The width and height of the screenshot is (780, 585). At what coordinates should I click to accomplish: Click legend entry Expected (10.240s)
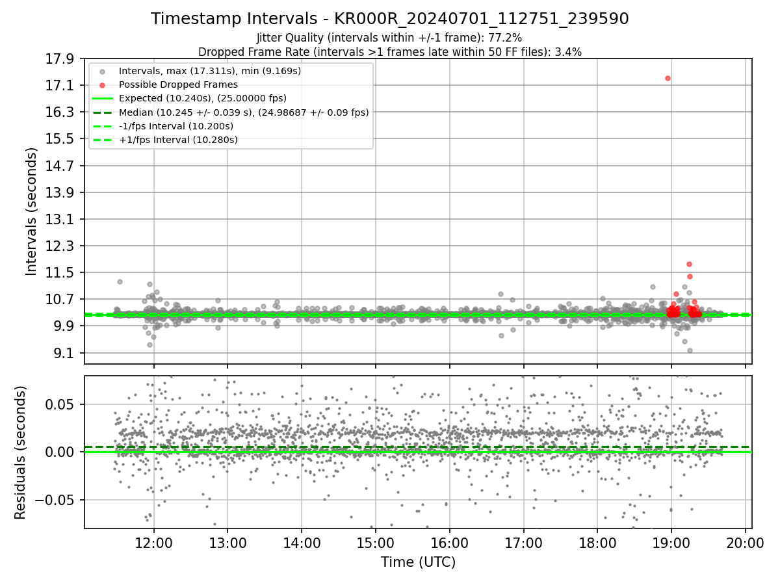202,98
